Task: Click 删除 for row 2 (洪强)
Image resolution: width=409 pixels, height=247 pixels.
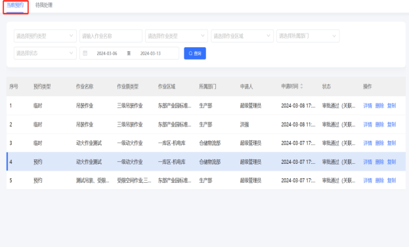Action: click(x=379, y=124)
